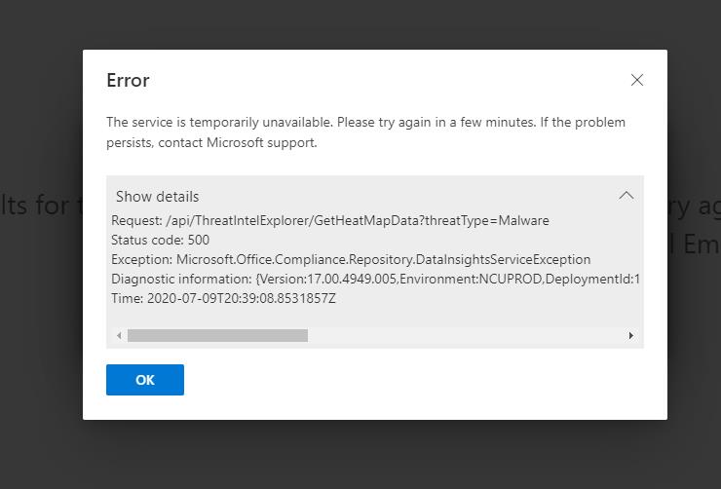Collapse details using the upward chevron
This screenshot has height=489, width=721.
coord(626,196)
